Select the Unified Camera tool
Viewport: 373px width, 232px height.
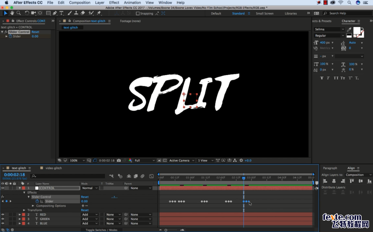(x=33, y=13)
